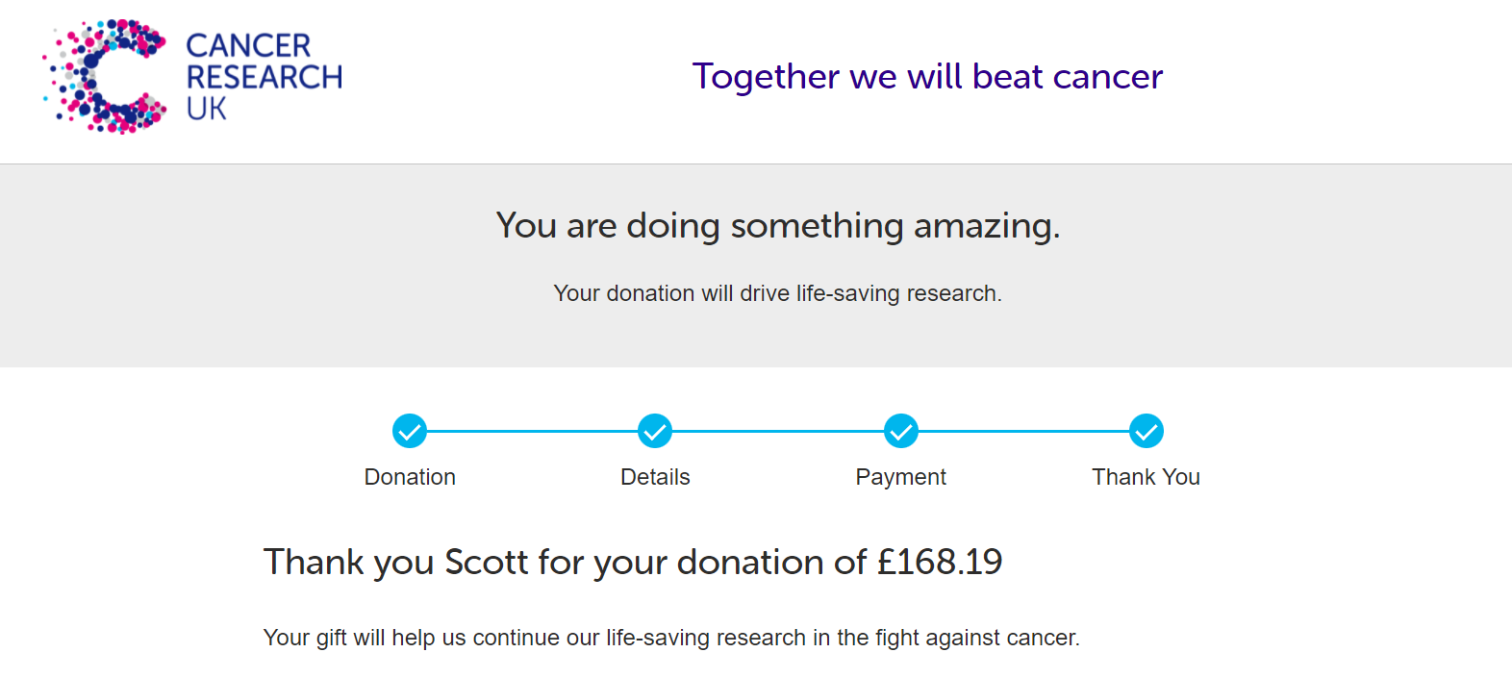Click the CANCER RESEARCH UK logo text
The image size is (1512, 678).
pos(265,77)
